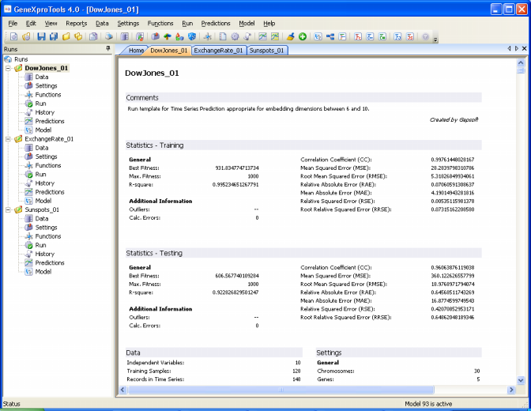531x411 pixels.
Task: Click the green up-arrow toolbar icon
Action: tap(168, 36)
